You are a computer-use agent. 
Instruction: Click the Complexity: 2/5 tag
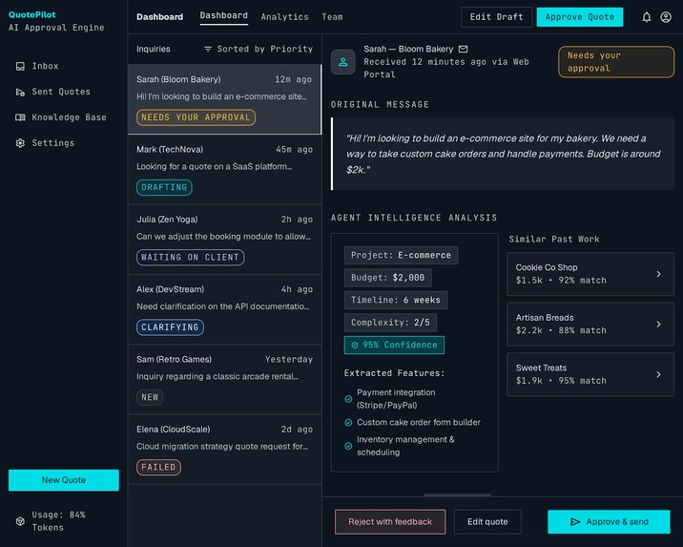390,322
